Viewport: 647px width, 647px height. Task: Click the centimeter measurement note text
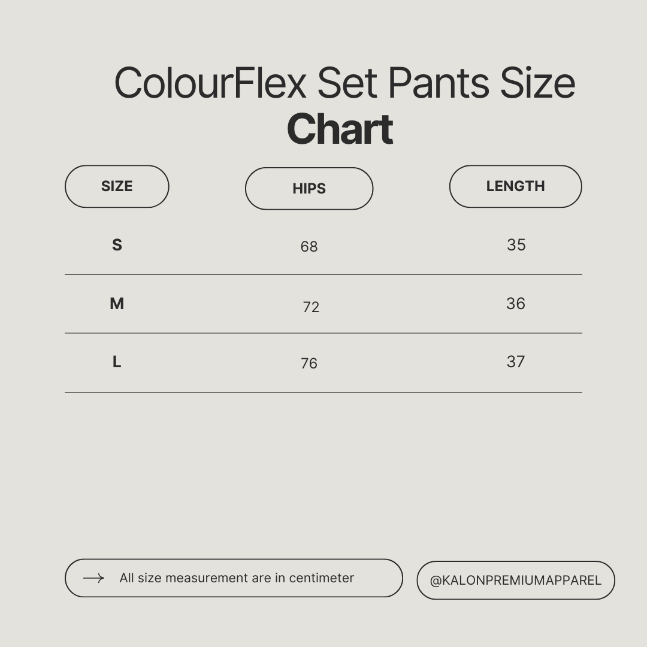click(237, 578)
